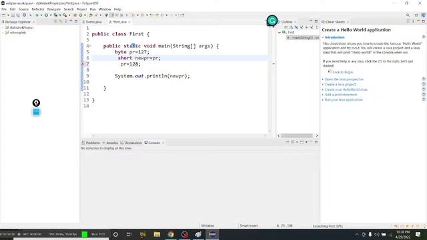The height and width of the screenshot is (240, 427).
Task: Click the Save All toolbar icon
Action: coord(18,15)
